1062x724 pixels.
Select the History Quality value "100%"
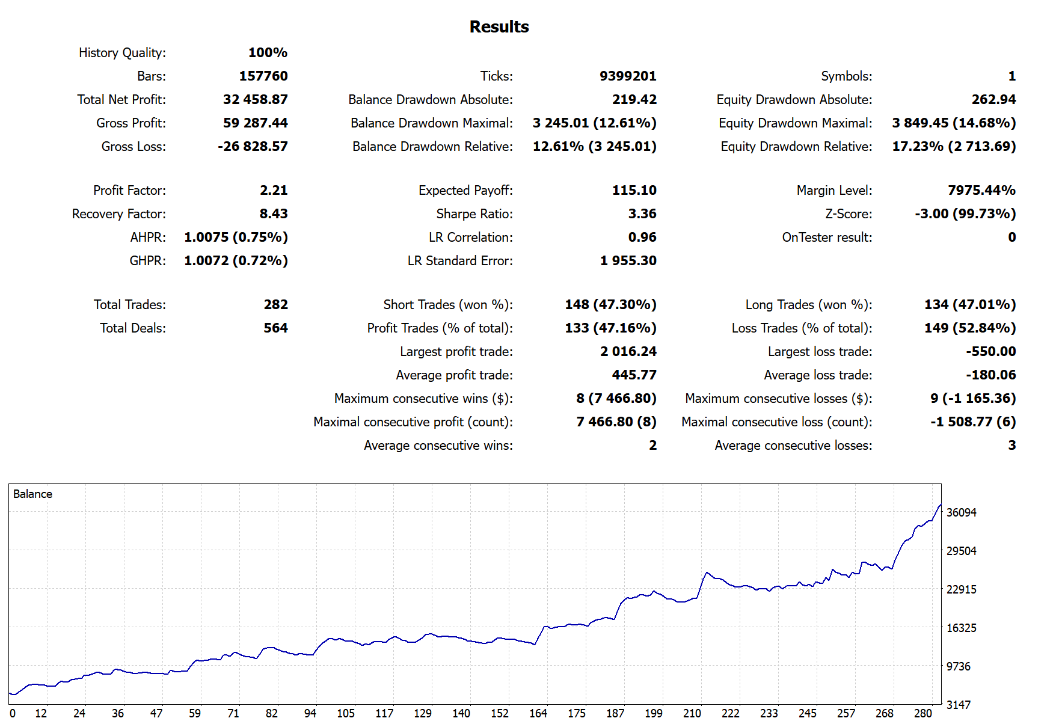tap(268, 53)
